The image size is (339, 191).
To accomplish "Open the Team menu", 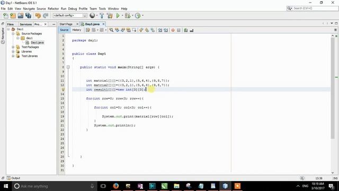I will pyautogui.click(x=93, y=8).
